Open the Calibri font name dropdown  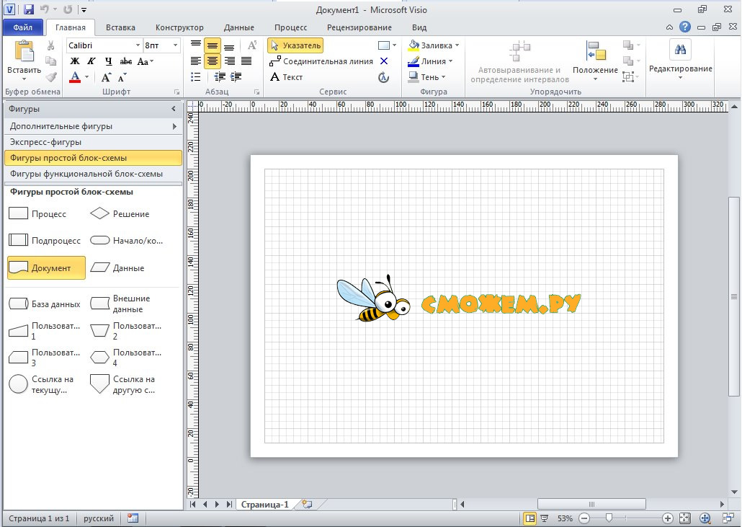click(x=138, y=45)
